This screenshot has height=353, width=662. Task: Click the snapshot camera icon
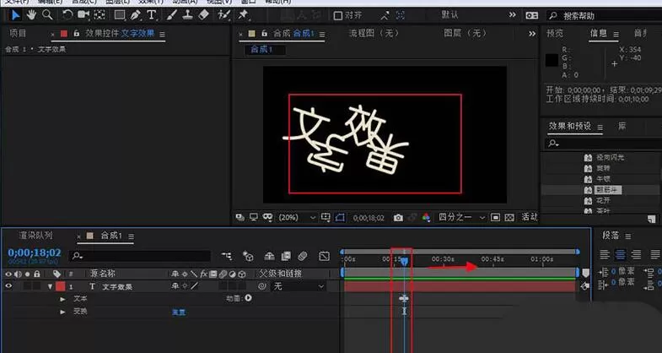(x=398, y=217)
